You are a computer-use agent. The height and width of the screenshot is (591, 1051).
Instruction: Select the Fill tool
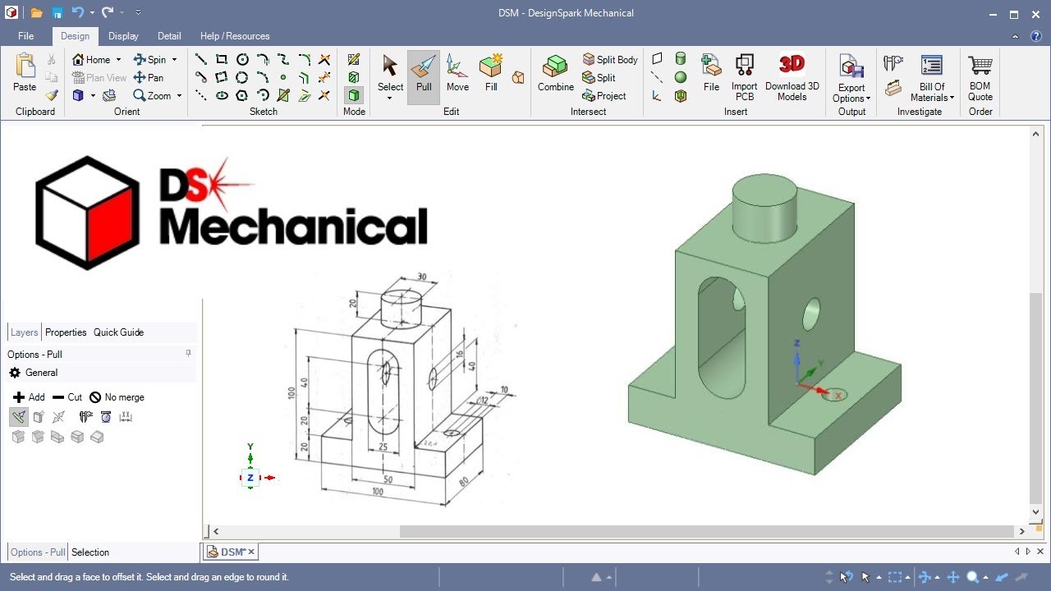pos(491,76)
